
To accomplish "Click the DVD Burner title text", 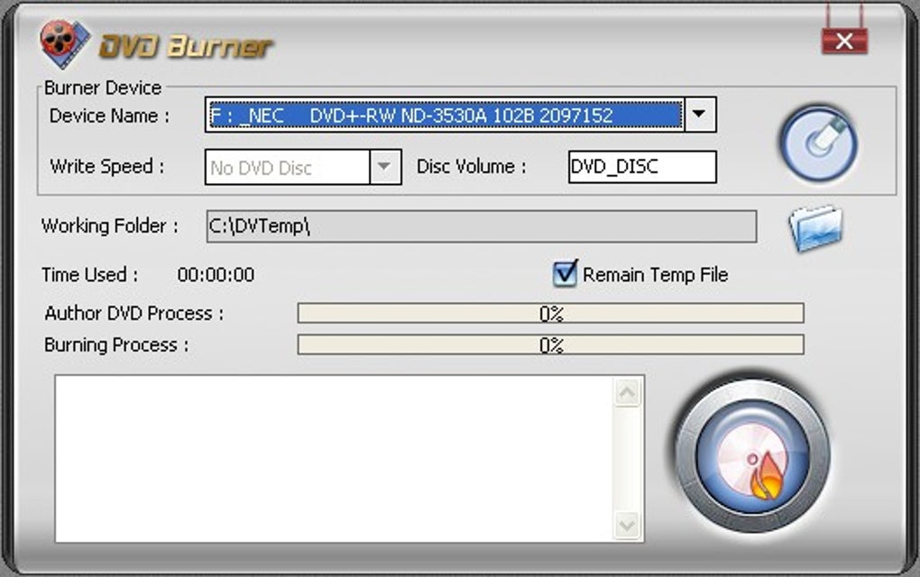I will [186, 46].
